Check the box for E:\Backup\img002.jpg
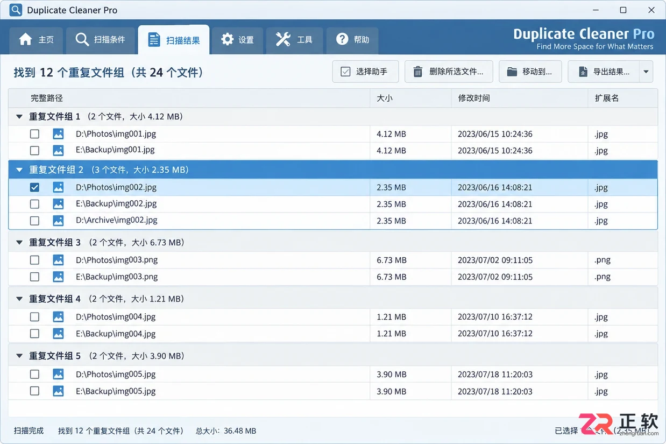 point(34,204)
